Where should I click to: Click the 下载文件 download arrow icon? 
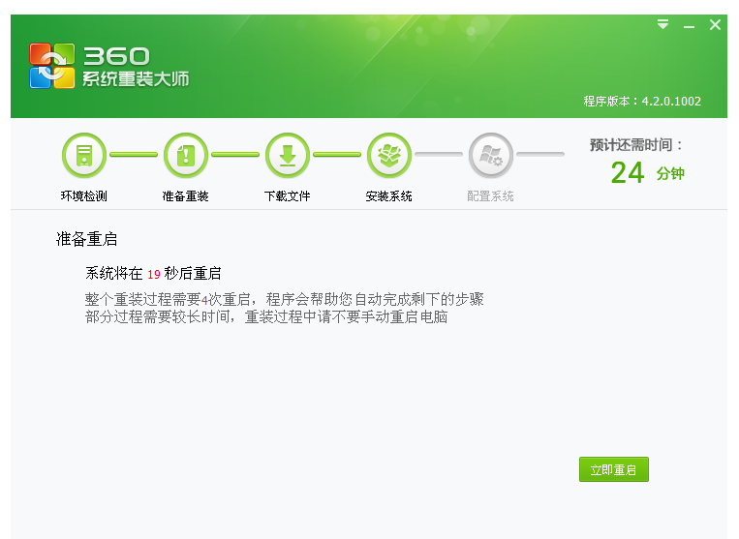pyautogui.click(x=288, y=155)
